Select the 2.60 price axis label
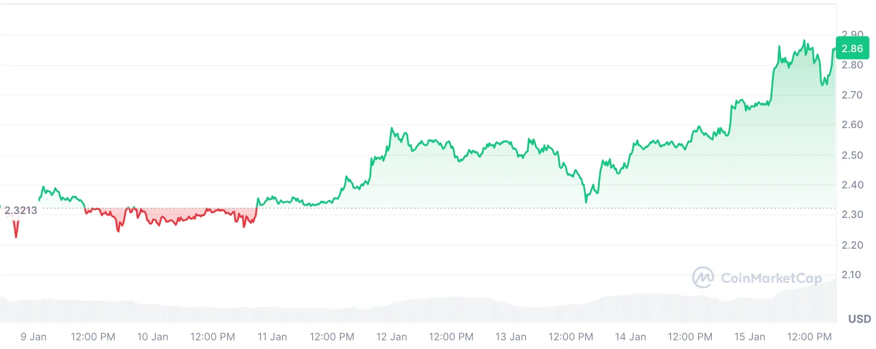This screenshot has height=349, width=876. [852, 125]
